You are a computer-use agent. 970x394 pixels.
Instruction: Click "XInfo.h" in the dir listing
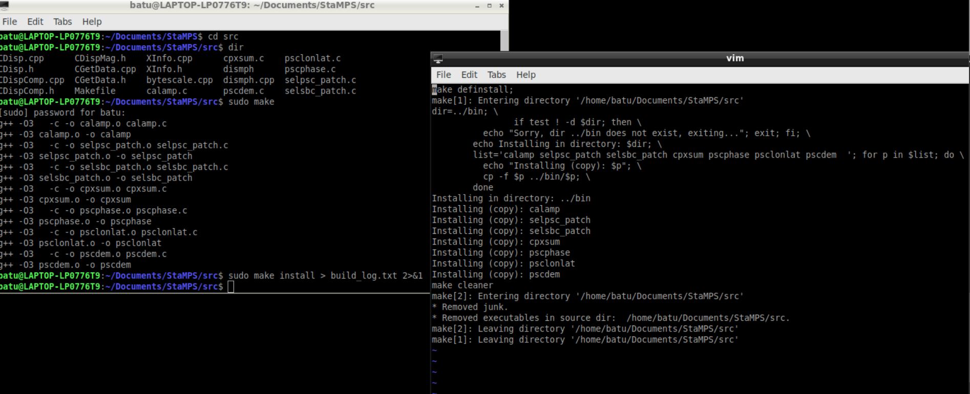[164, 69]
